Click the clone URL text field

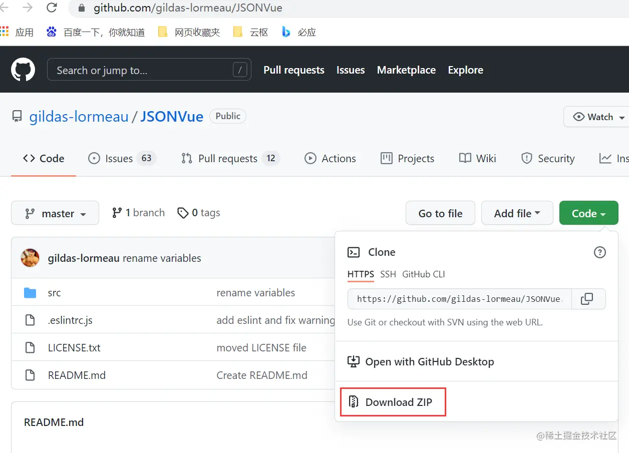pos(460,299)
